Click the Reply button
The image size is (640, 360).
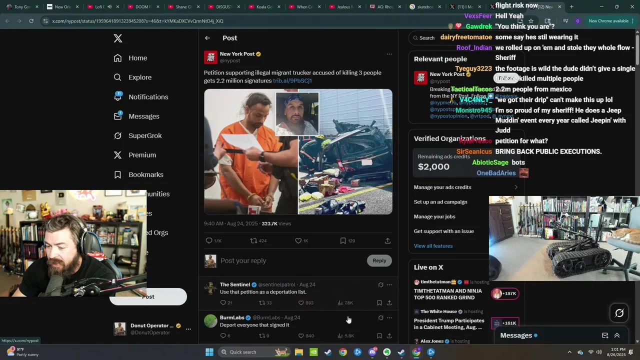pos(379,260)
